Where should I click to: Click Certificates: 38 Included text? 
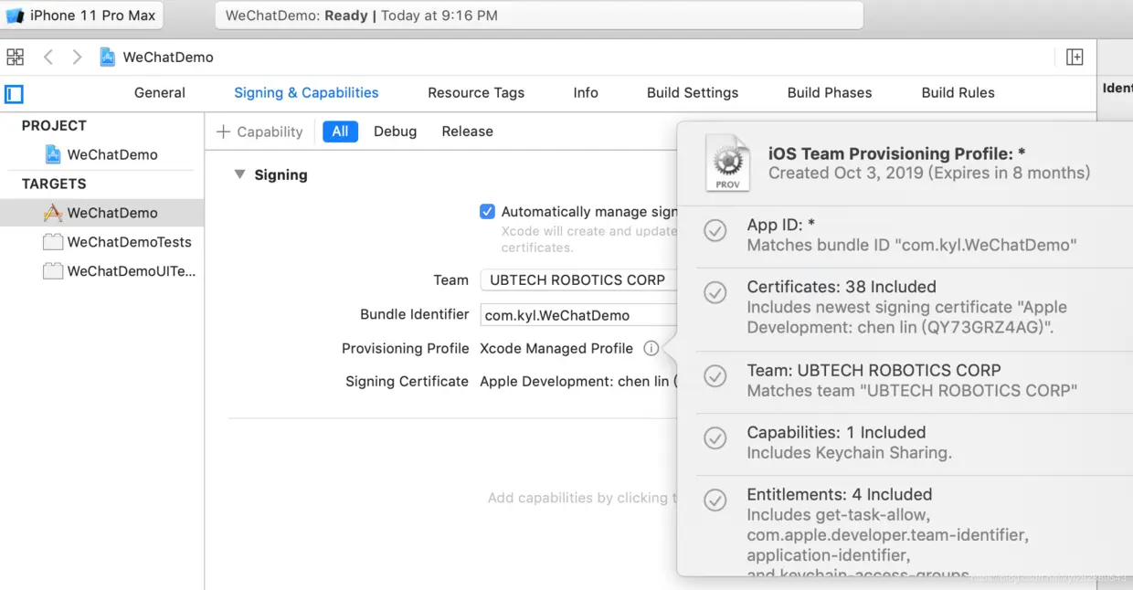point(842,287)
